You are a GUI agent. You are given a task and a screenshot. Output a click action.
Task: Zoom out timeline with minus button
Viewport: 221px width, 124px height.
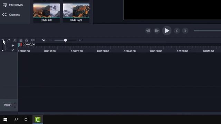51,40
